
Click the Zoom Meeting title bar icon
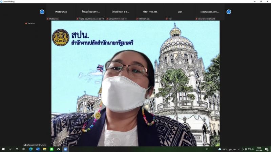tap(1, 2)
